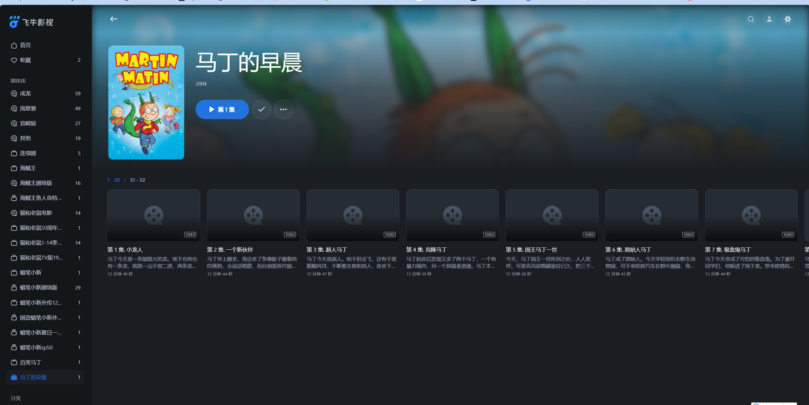Open the 宫崎骏 library in sidebar
The image size is (809, 405).
[28, 123]
